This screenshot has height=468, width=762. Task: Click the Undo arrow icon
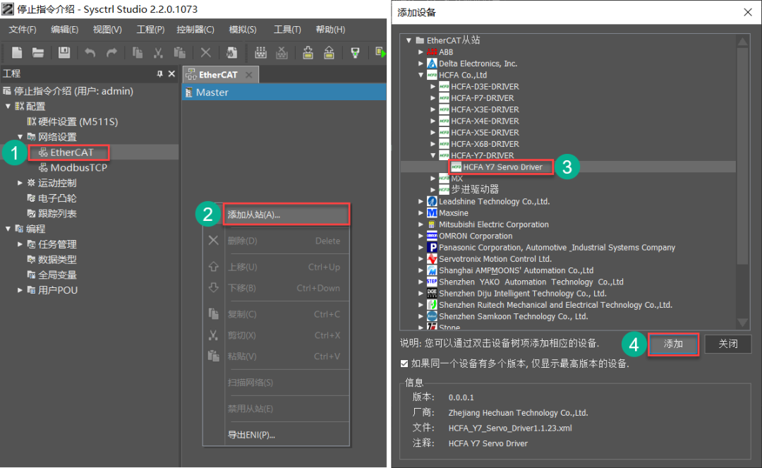click(90, 52)
